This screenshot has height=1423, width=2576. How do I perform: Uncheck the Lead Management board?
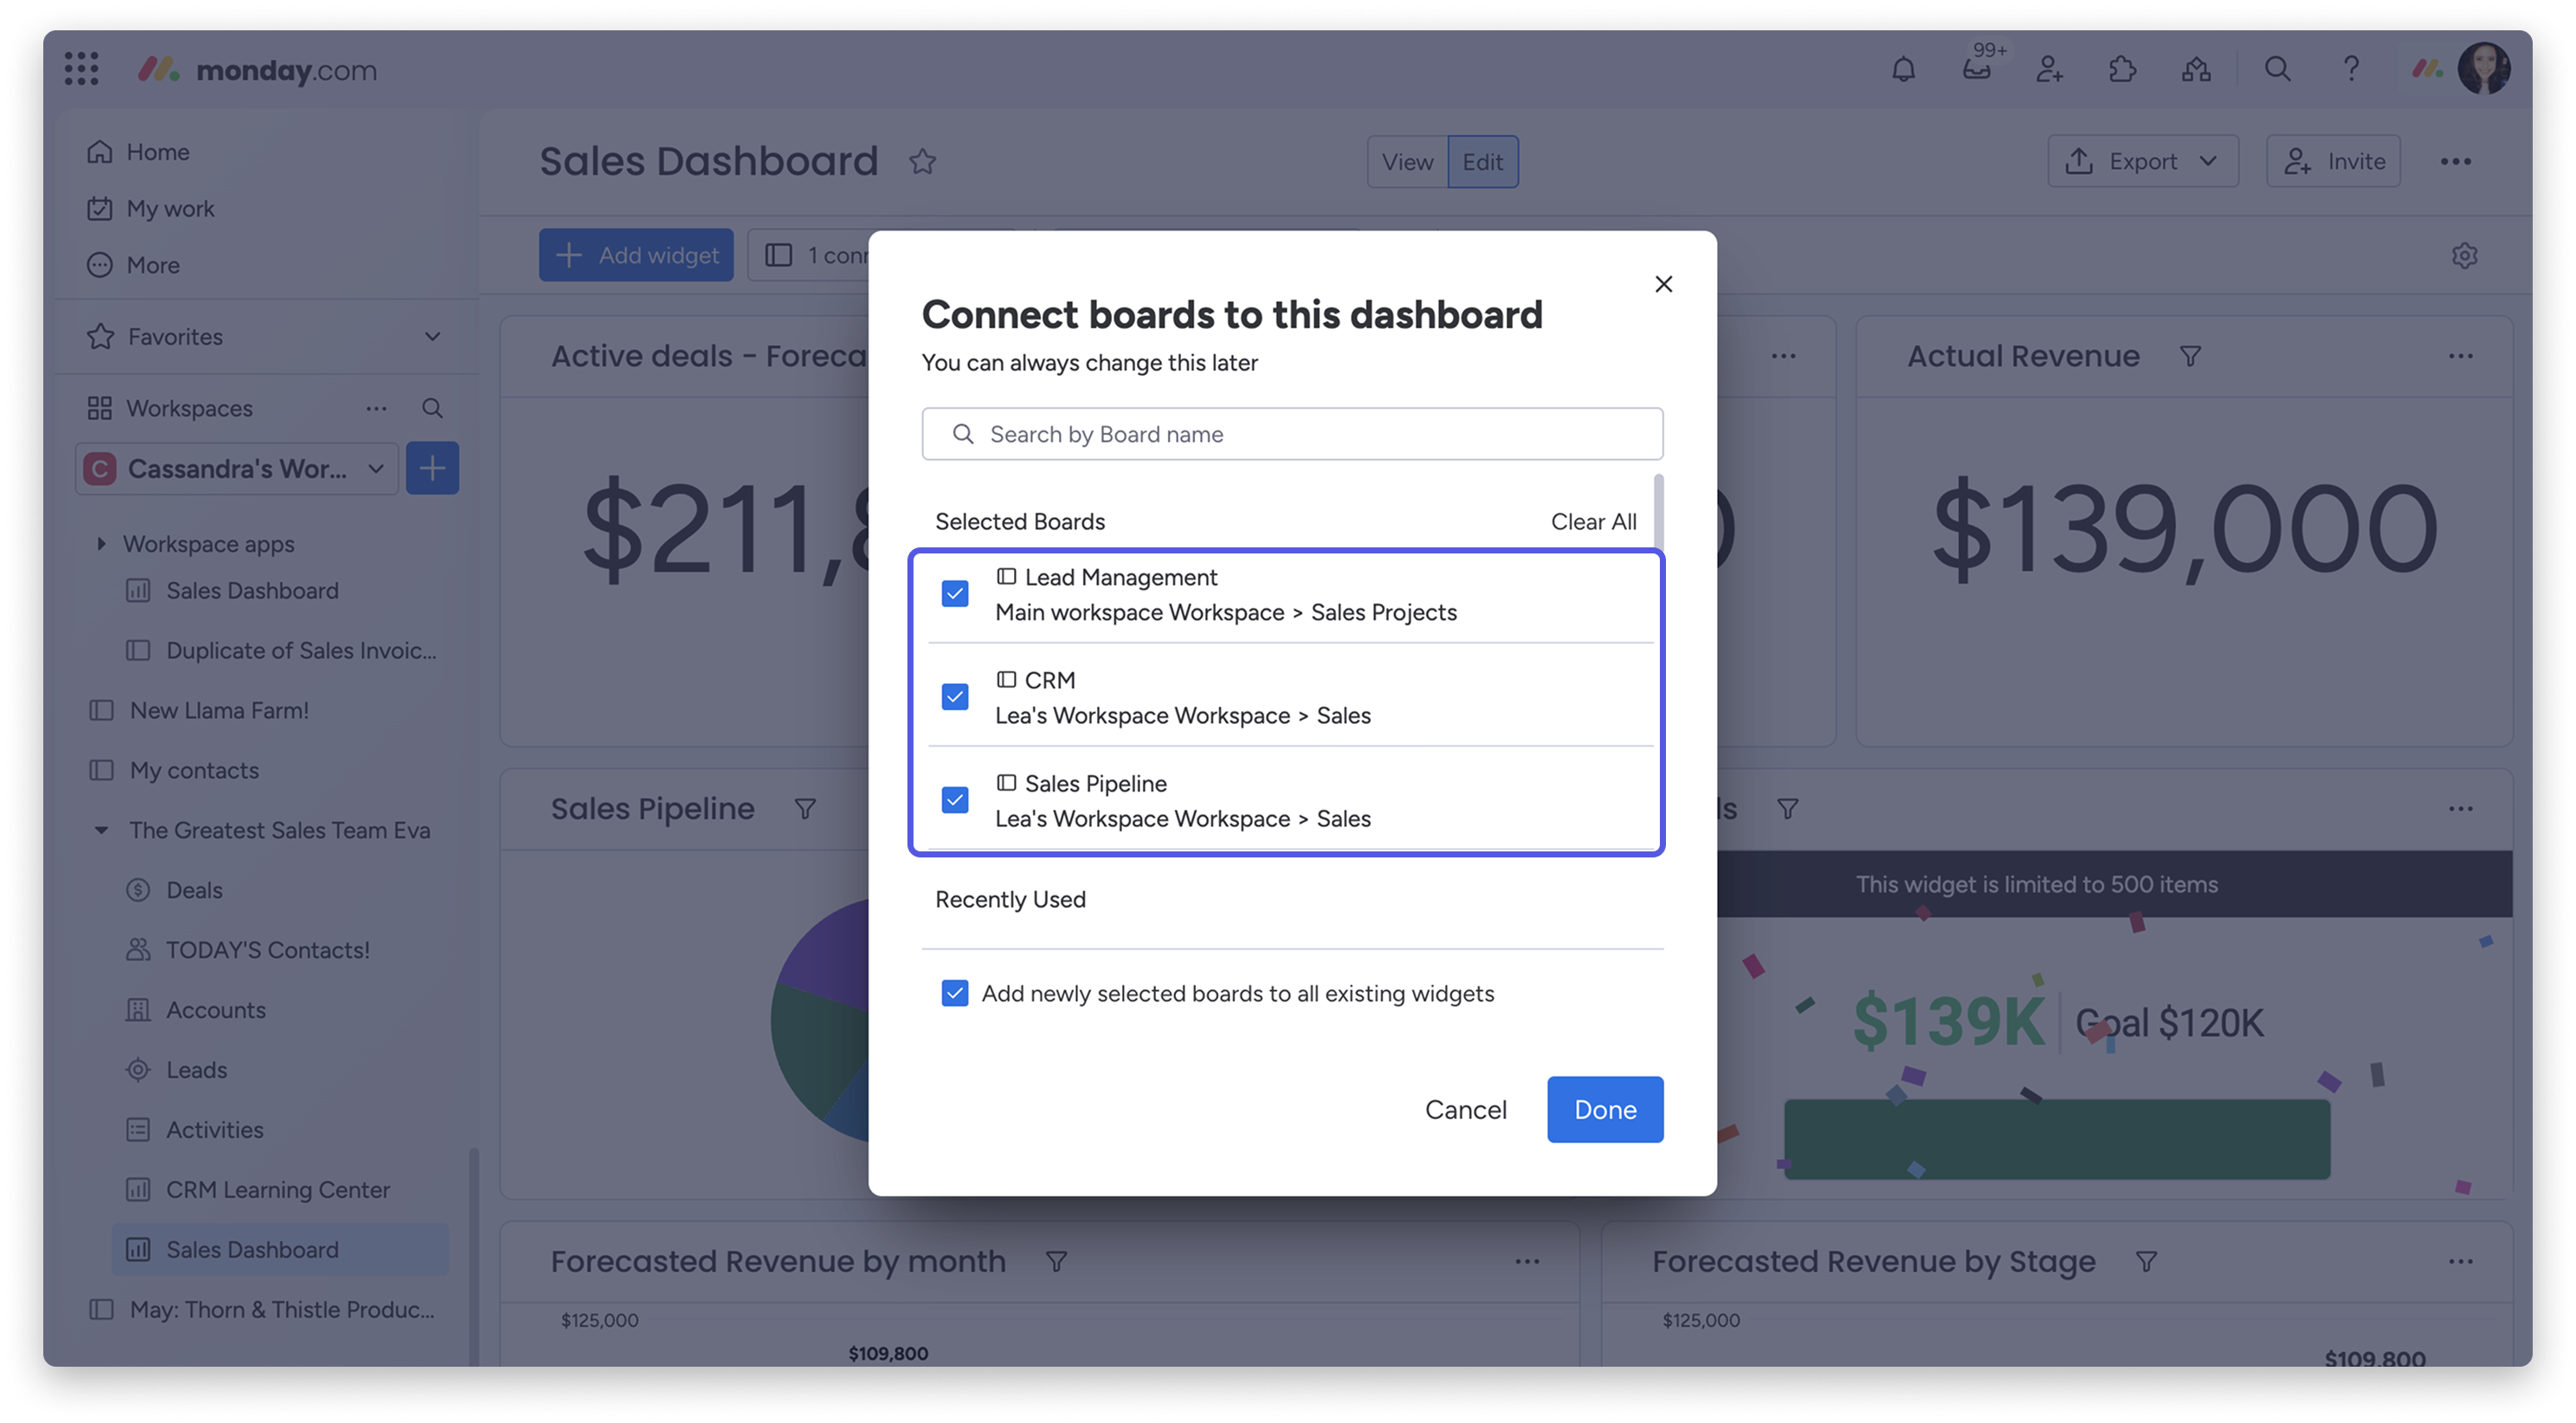(954, 593)
